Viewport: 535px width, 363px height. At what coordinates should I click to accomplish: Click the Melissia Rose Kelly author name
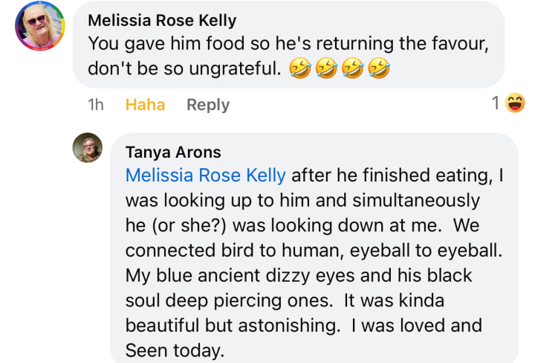[162, 20]
